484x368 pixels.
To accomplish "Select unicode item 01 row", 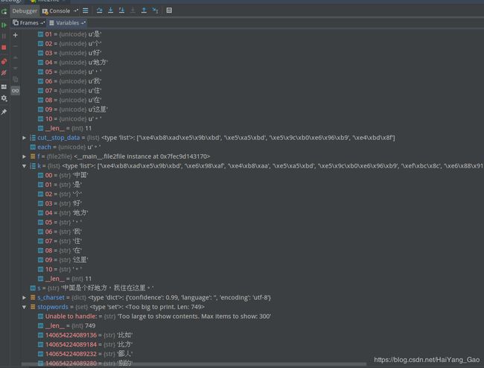I will tap(69, 34).
